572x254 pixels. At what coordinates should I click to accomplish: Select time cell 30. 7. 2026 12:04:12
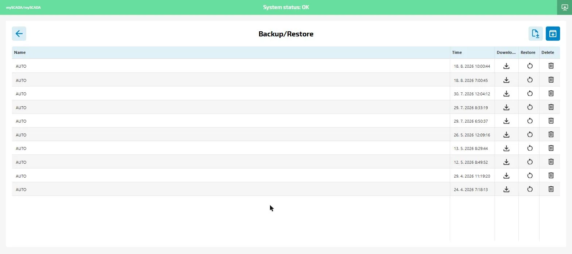tap(472, 94)
